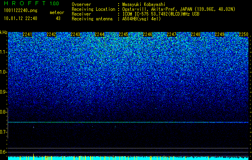Click the 0.6 frequency axis label
Image resolution: width=252 pixels, height=160 pixels.
click(x=3, y=152)
